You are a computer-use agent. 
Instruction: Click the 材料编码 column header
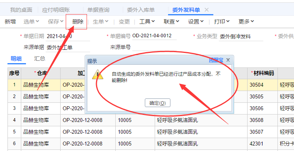click(x=263, y=73)
